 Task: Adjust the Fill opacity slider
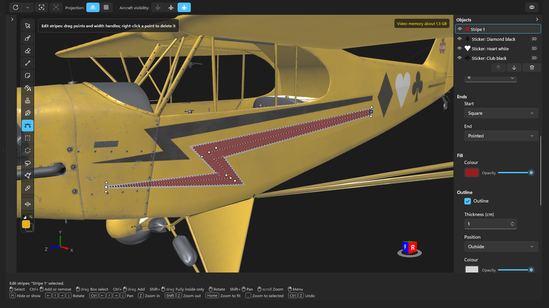point(516,173)
